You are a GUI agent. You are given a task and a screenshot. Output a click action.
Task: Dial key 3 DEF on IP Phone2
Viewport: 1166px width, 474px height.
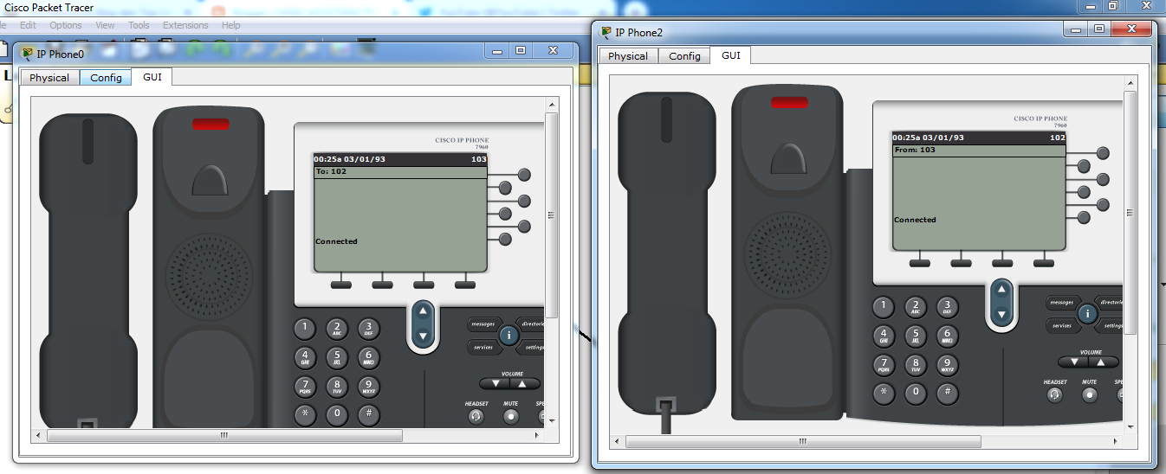click(x=947, y=306)
